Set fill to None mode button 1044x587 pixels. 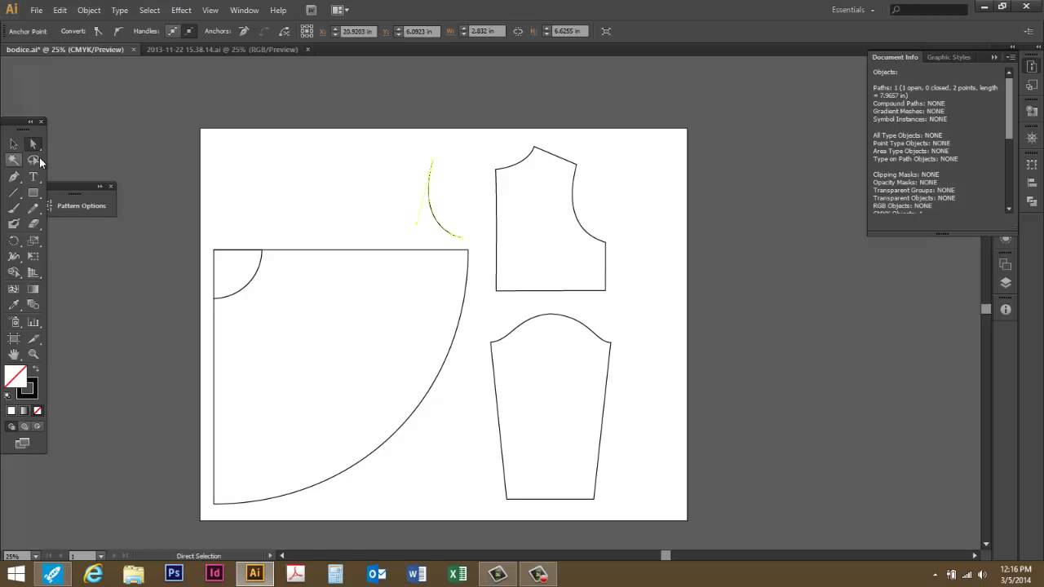[37, 411]
